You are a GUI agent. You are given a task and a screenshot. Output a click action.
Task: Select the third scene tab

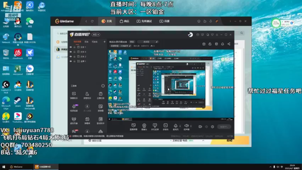point(95,42)
